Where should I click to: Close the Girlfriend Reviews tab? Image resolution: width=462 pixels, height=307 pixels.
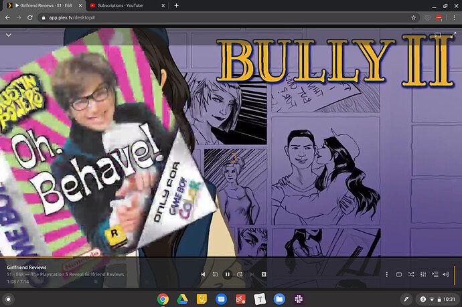(80, 5)
